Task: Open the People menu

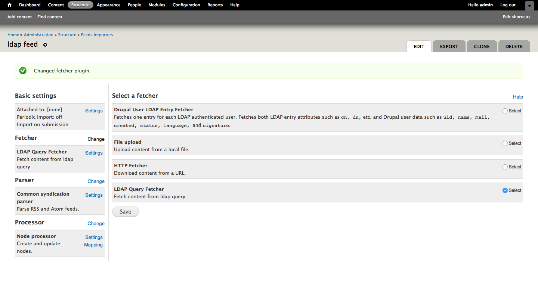Action: point(134,5)
